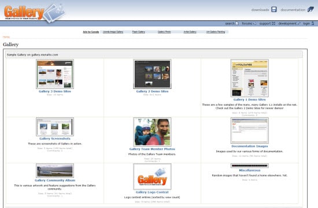Open the Gallery Community Album link
Image resolution: width=318 pixels, height=208 pixels.
(55, 180)
